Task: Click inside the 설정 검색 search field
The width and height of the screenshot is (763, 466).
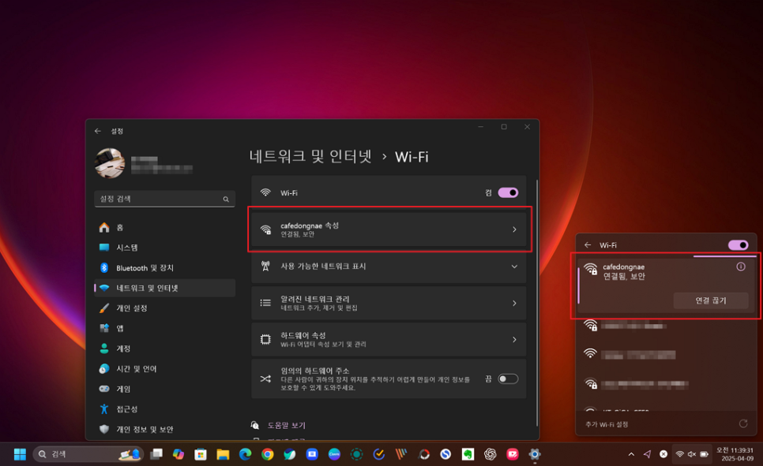Action: click(164, 199)
